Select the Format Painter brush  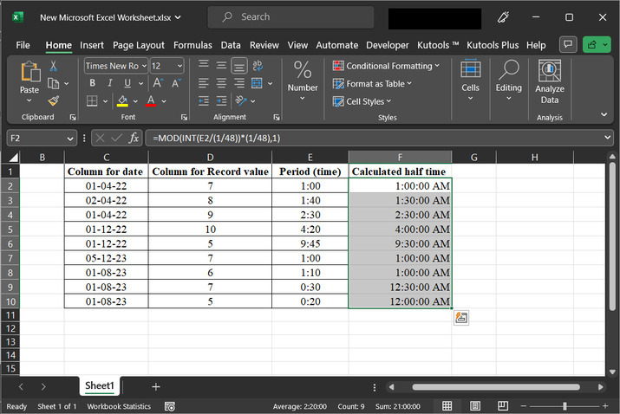tap(54, 100)
